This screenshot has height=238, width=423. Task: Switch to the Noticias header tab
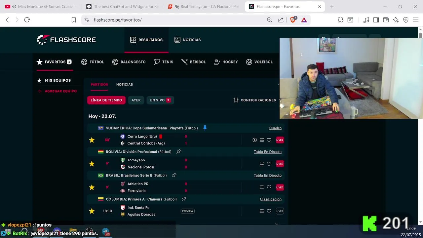(188, 40)
